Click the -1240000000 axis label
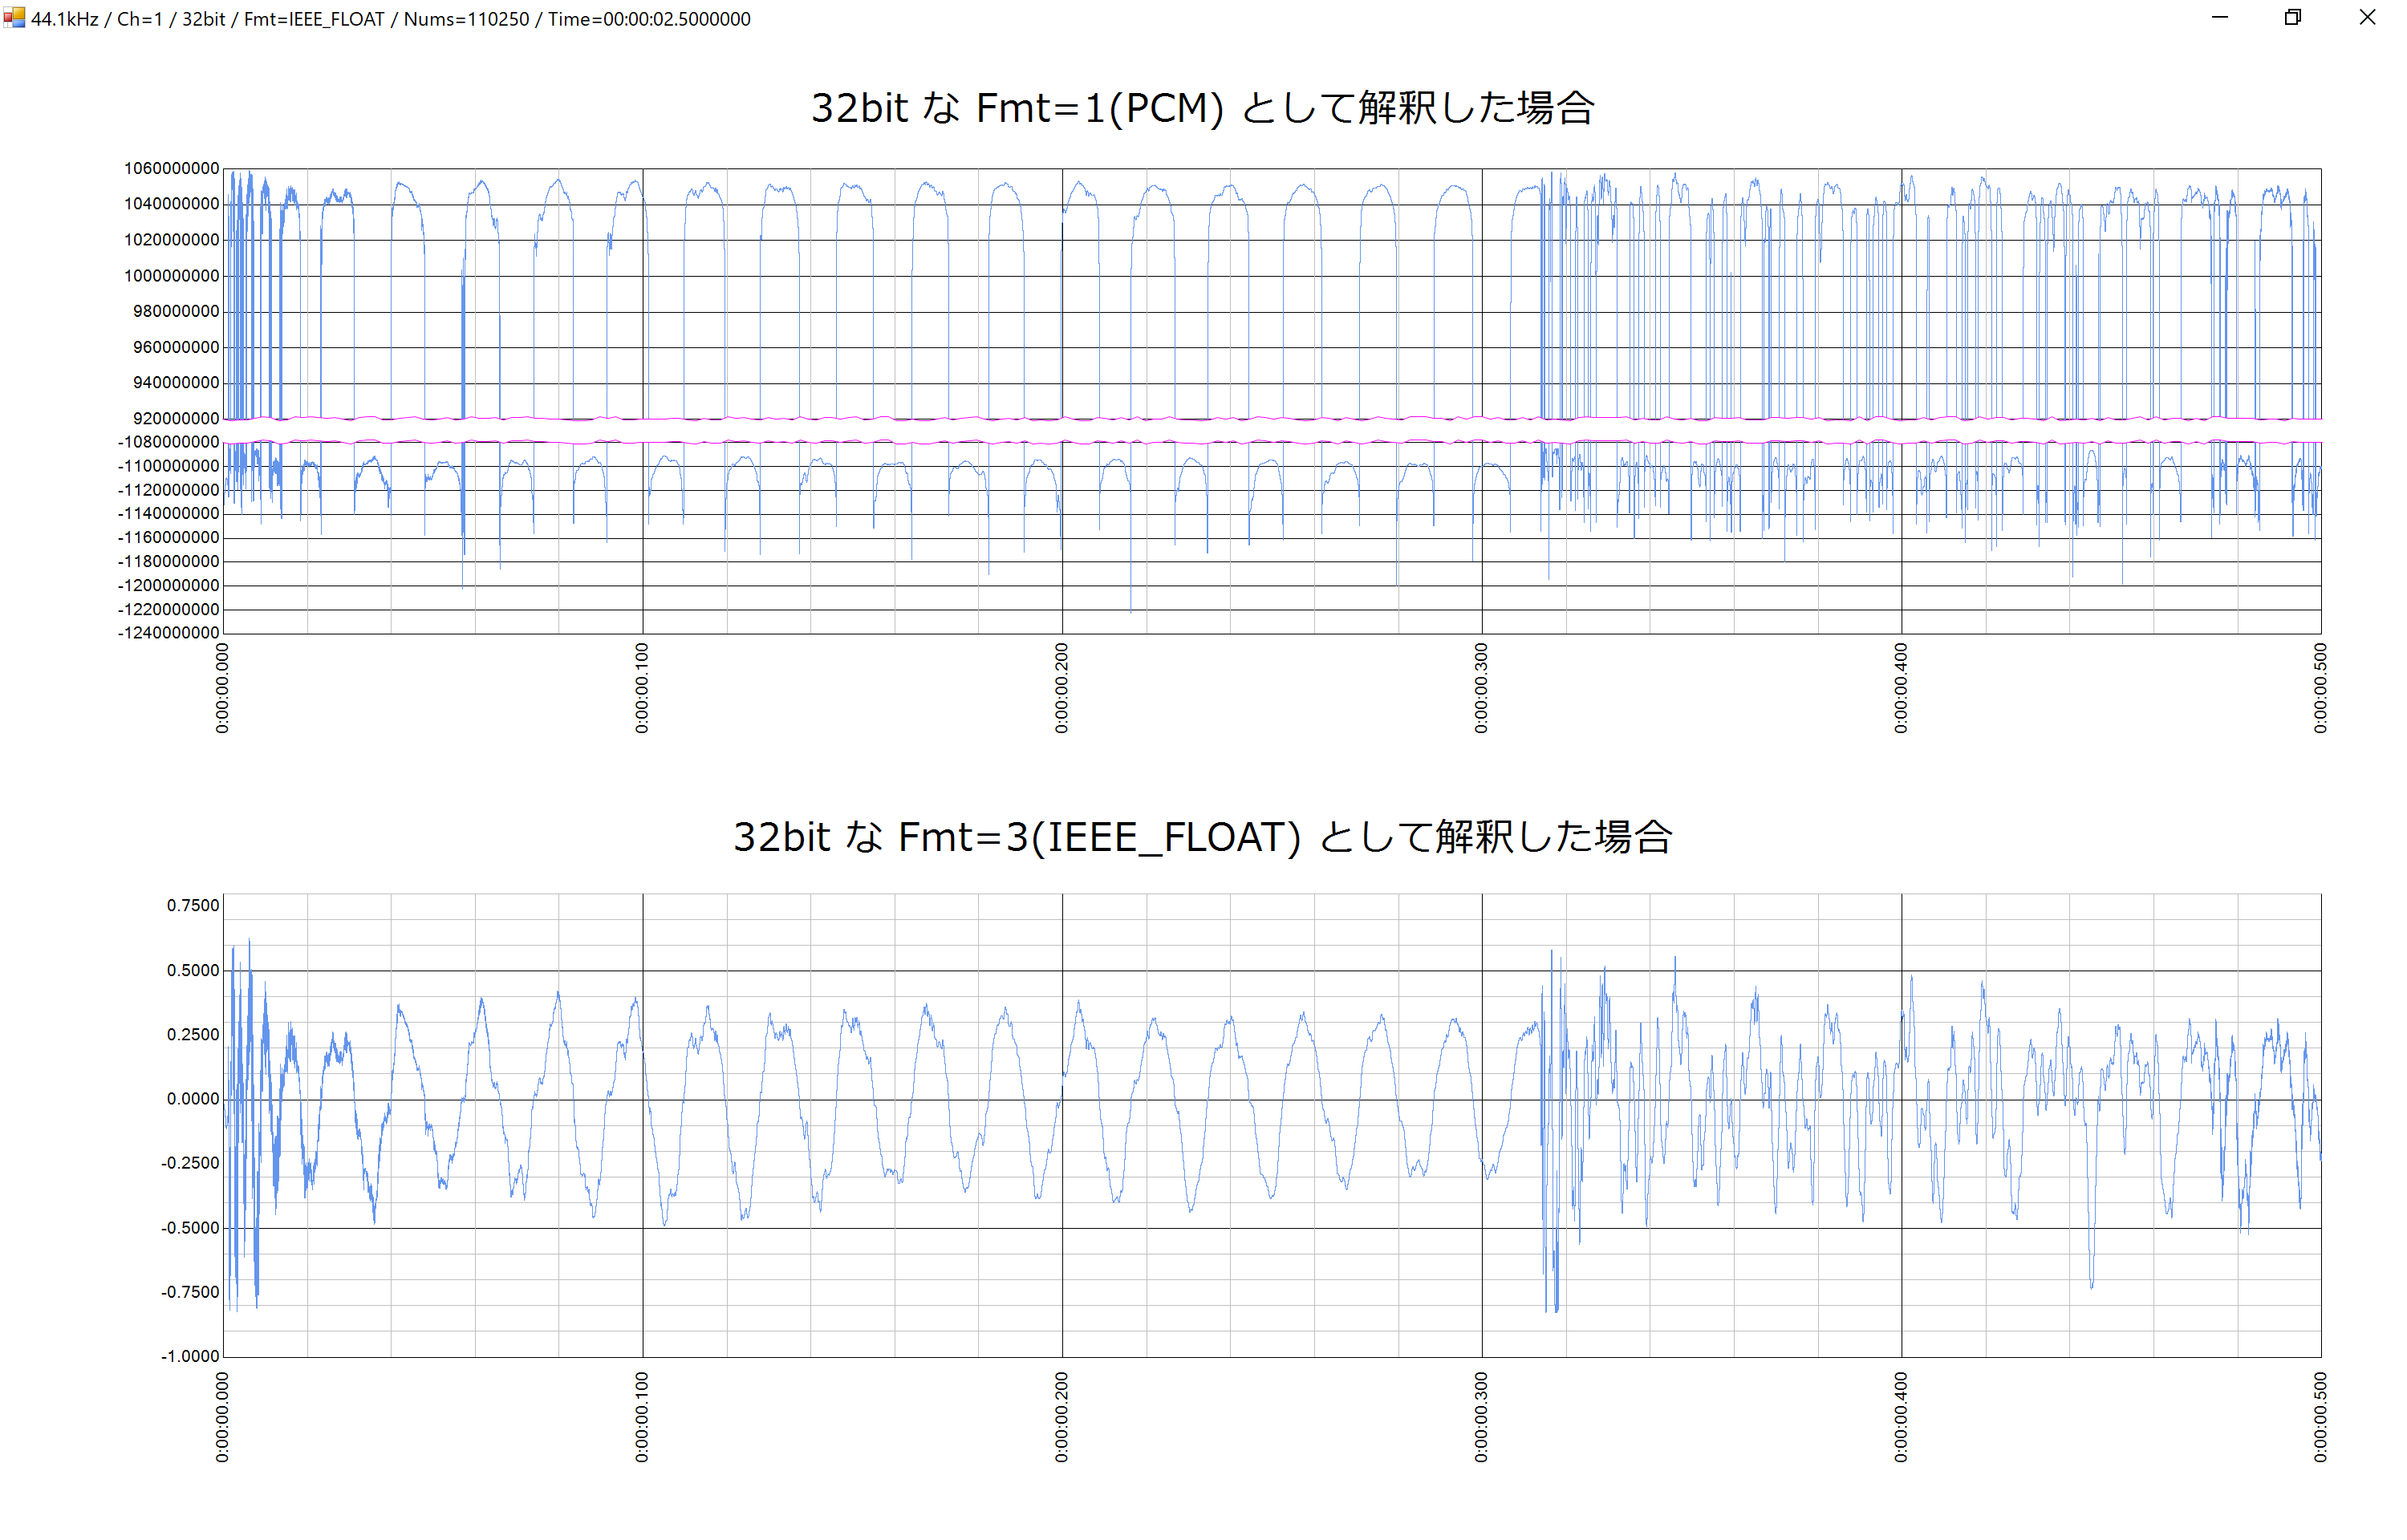 (168, 633)
